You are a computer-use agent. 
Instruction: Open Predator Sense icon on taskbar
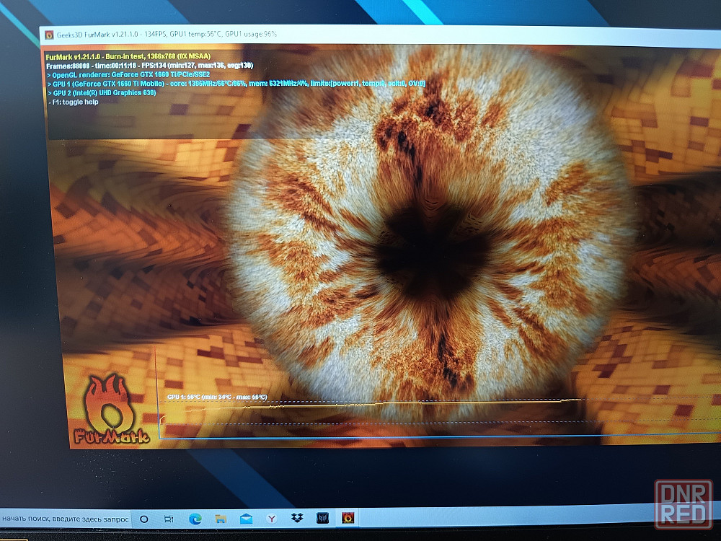coord(322,519)
